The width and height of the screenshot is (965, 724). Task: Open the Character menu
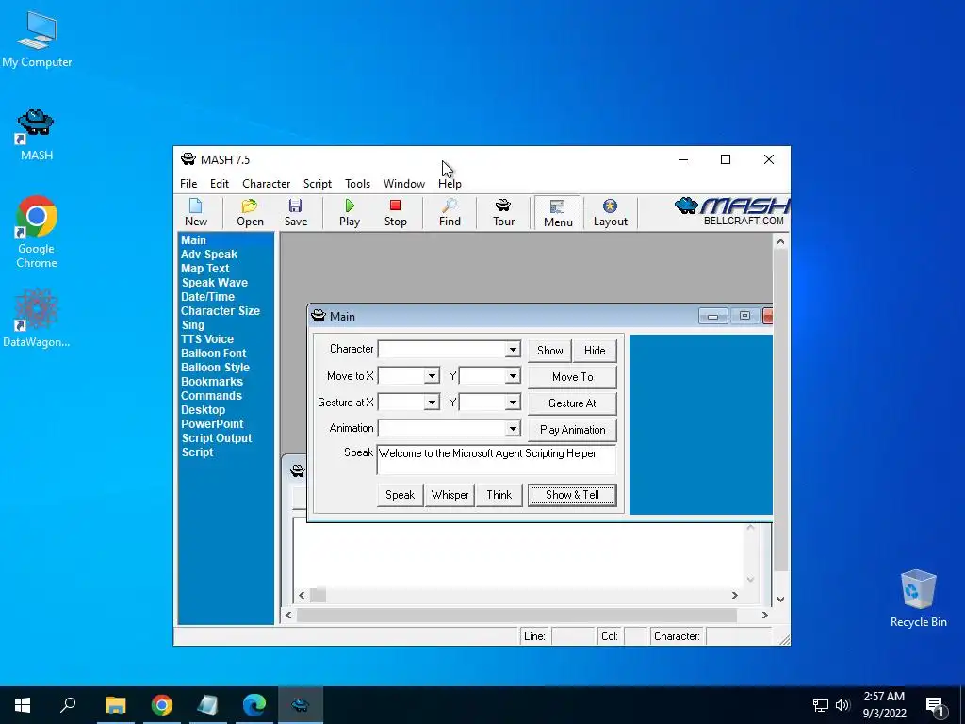pos(266,184)
